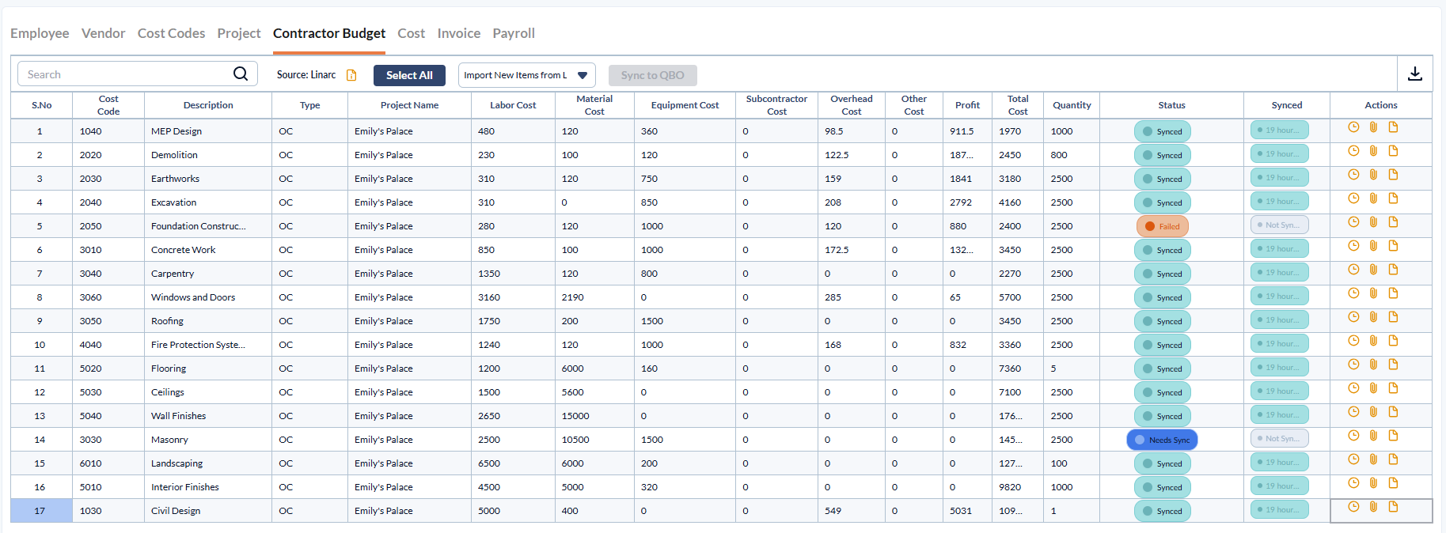Click document icon for Earthworks row
The image size is (1446, 533).
[1393, 175]
